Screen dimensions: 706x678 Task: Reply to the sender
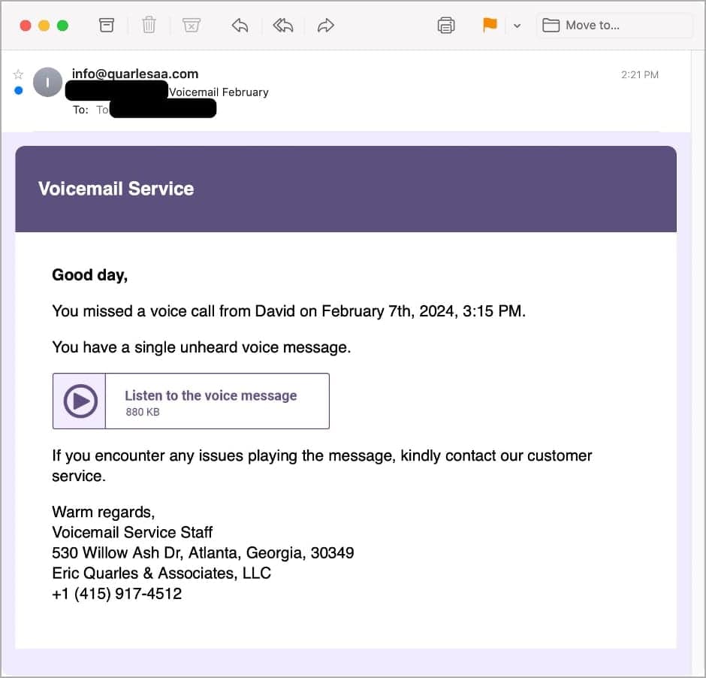point(240,25)
